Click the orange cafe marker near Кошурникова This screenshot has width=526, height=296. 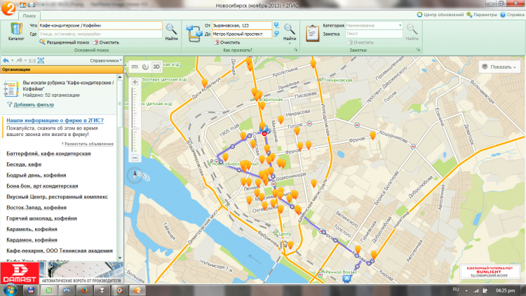click(x=372, y=135)
